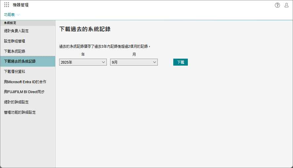Click the 系統設定 section header
Viewport: 293px width, 168px height.
click(x=10, y=23)
